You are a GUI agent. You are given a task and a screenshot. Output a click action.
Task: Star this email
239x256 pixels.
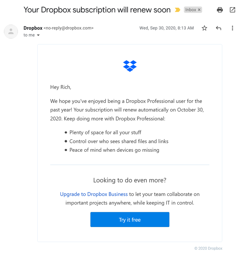[x=204, y=28]
